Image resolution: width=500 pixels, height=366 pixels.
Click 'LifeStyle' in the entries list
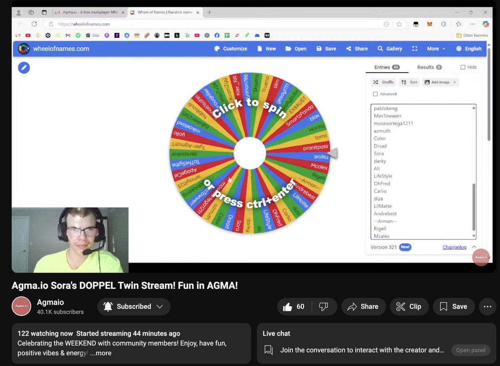pyautogui.click(x=383, y=176)
